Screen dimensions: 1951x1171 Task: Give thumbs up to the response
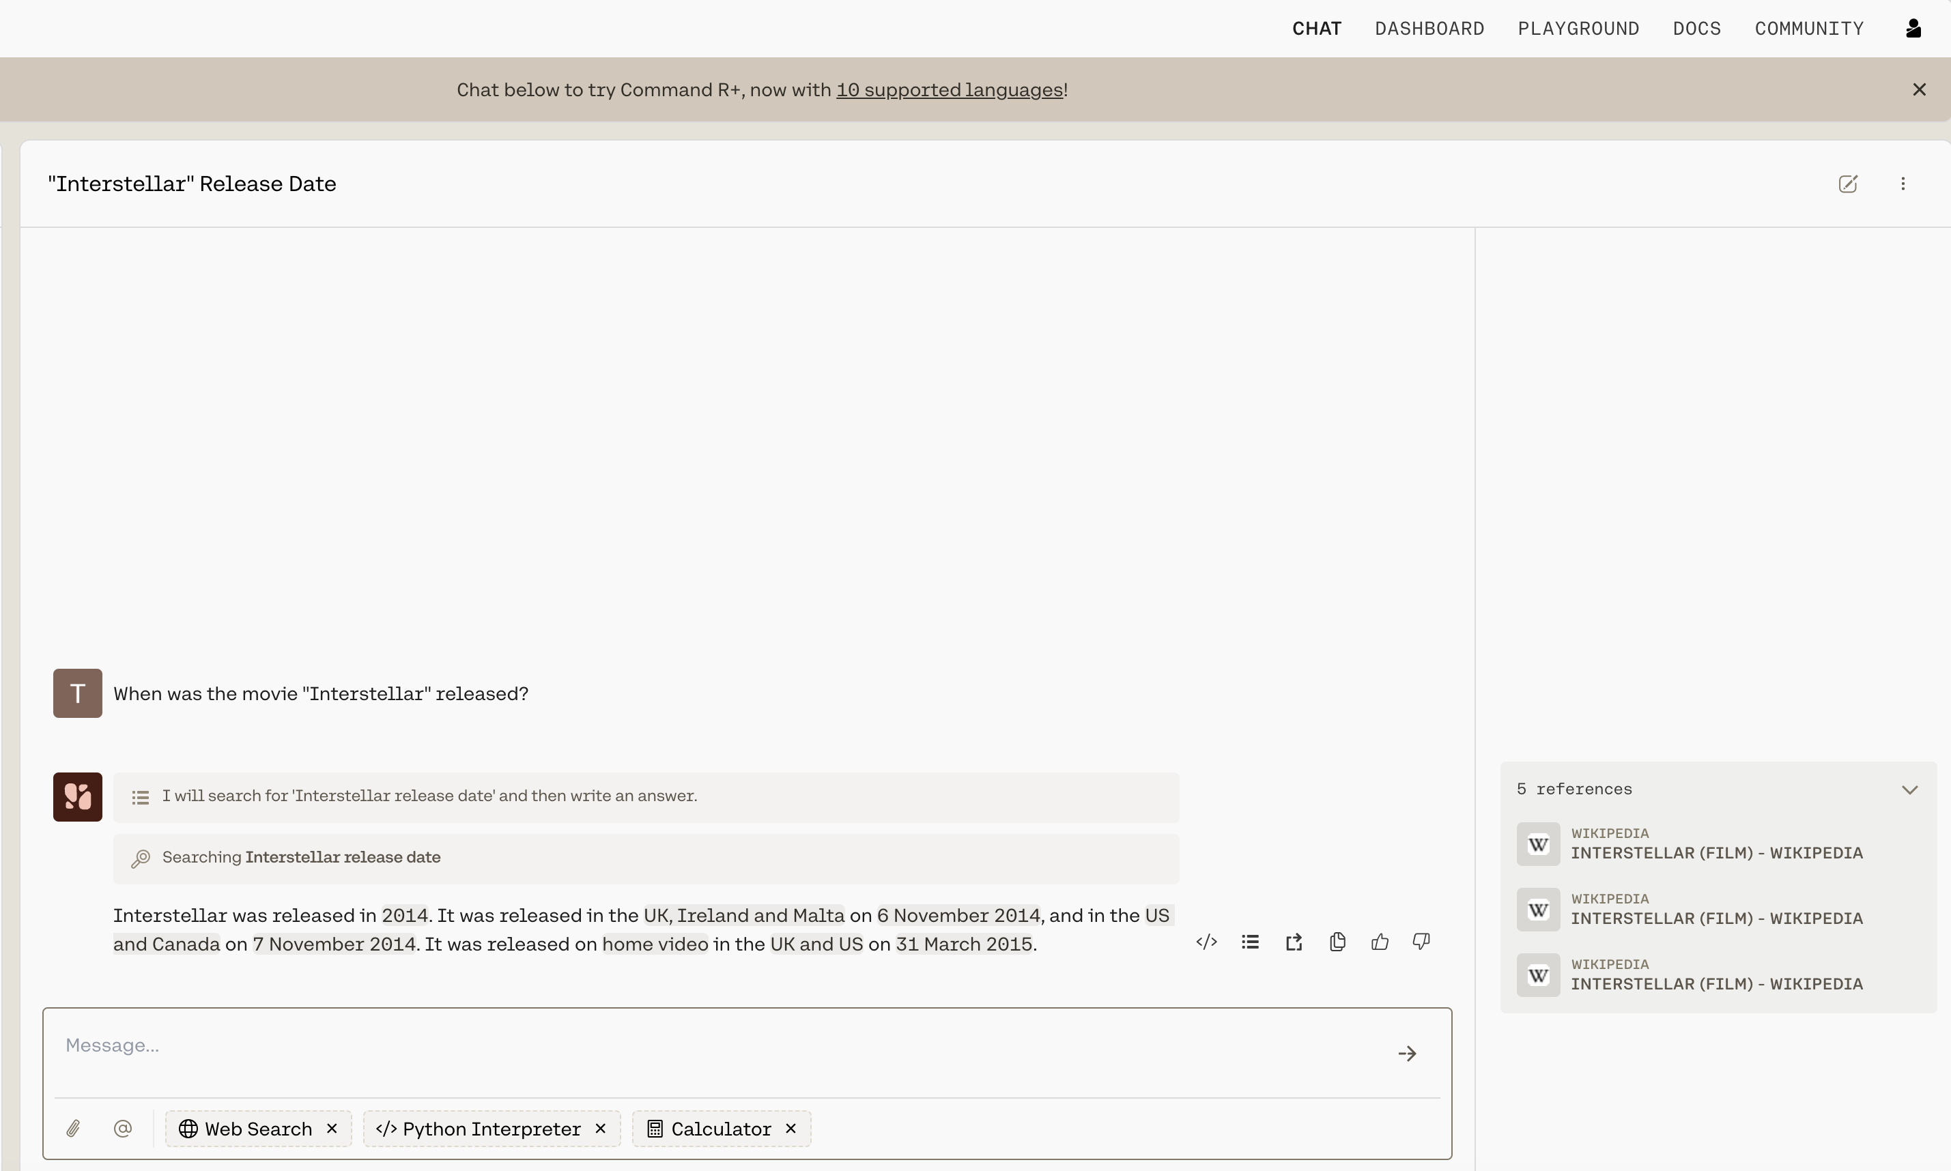coord(1380,942)
